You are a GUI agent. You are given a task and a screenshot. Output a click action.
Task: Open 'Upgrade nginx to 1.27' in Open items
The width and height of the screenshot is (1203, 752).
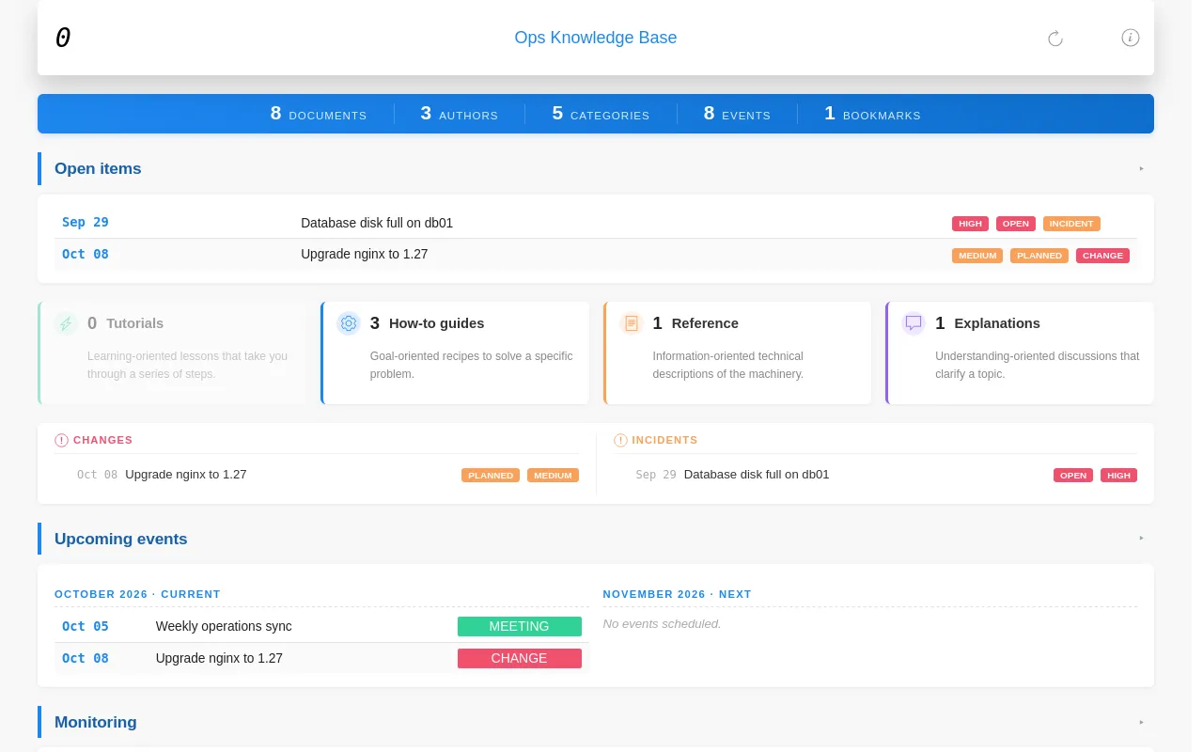point(365,254)
